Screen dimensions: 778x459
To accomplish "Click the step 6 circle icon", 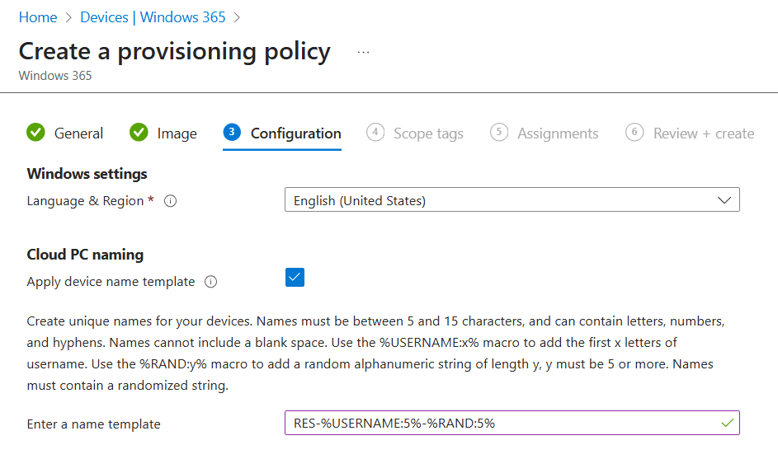I will tap(634, 133).
